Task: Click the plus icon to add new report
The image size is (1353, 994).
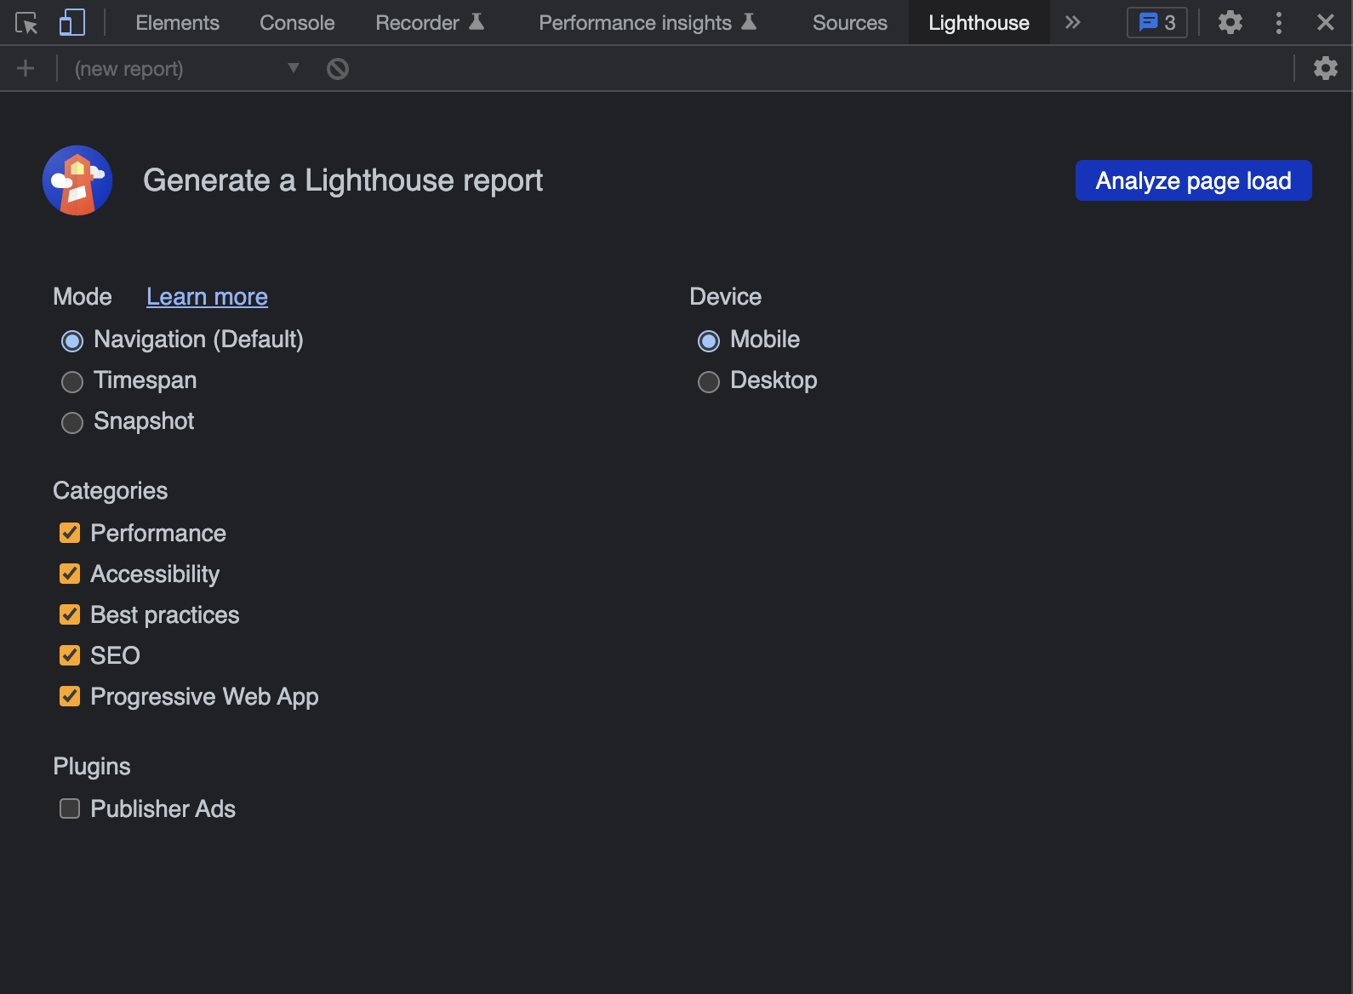Action: [26, 68]
